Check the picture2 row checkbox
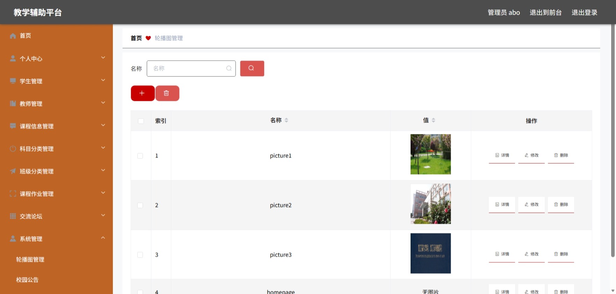 point(140,205)
